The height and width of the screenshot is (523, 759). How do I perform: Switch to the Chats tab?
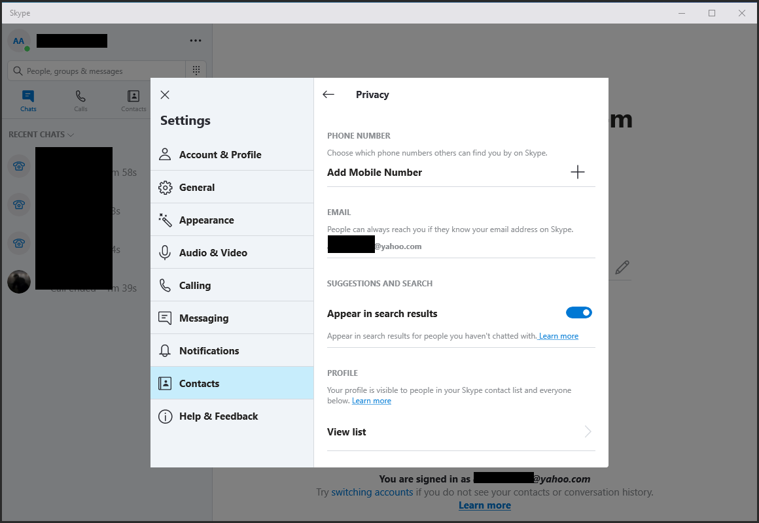(28, 101)
